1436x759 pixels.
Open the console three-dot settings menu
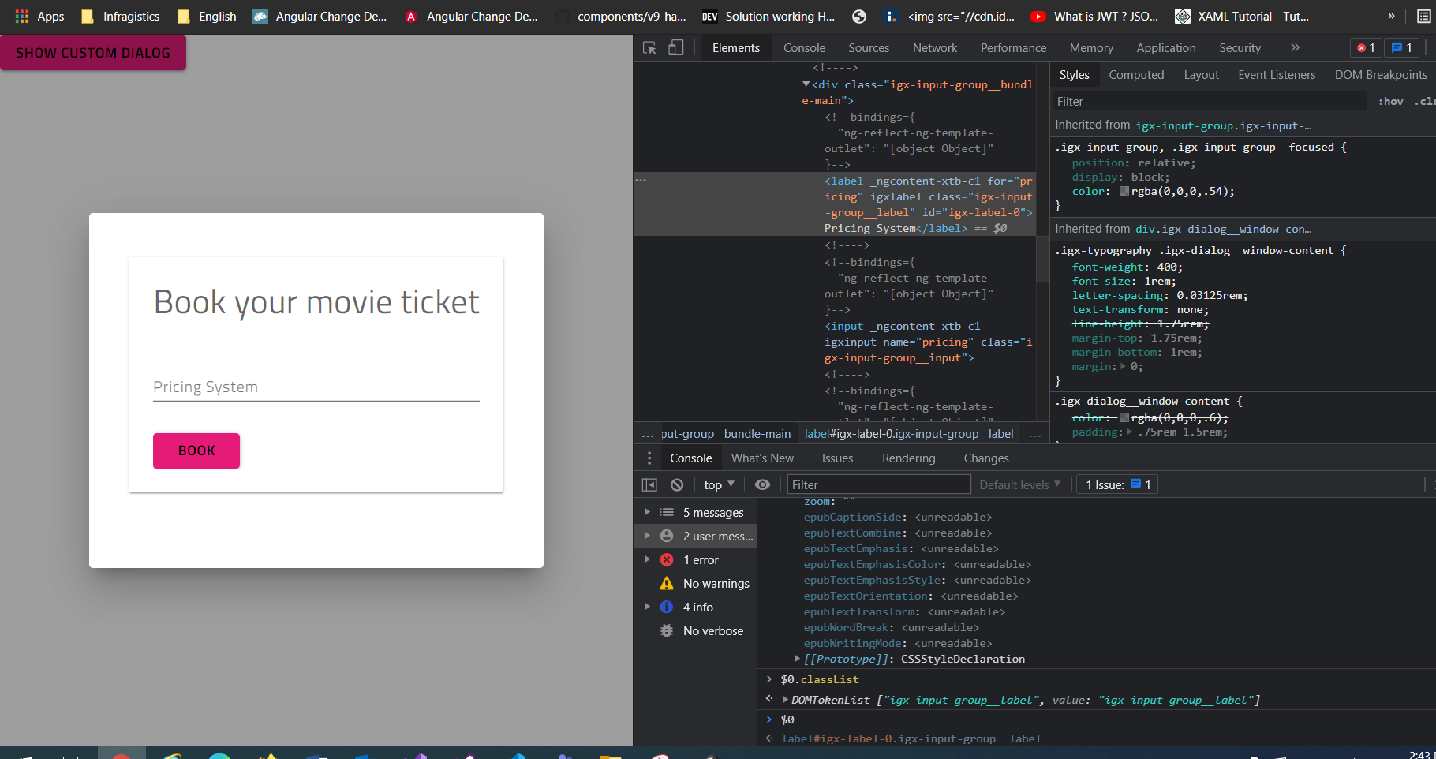point(649,458)
